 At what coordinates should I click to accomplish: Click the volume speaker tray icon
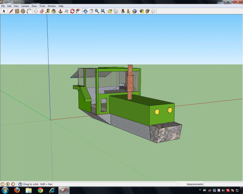223,190
